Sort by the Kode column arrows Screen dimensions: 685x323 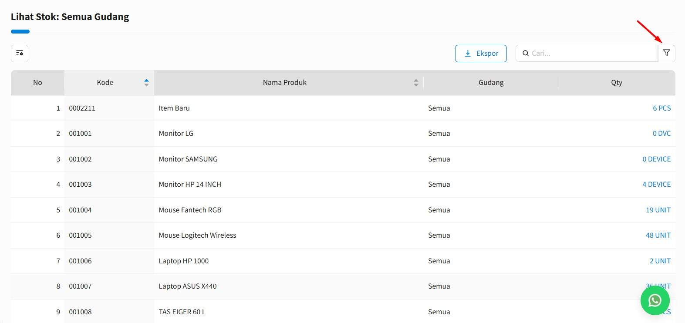[x=146, y=82]
